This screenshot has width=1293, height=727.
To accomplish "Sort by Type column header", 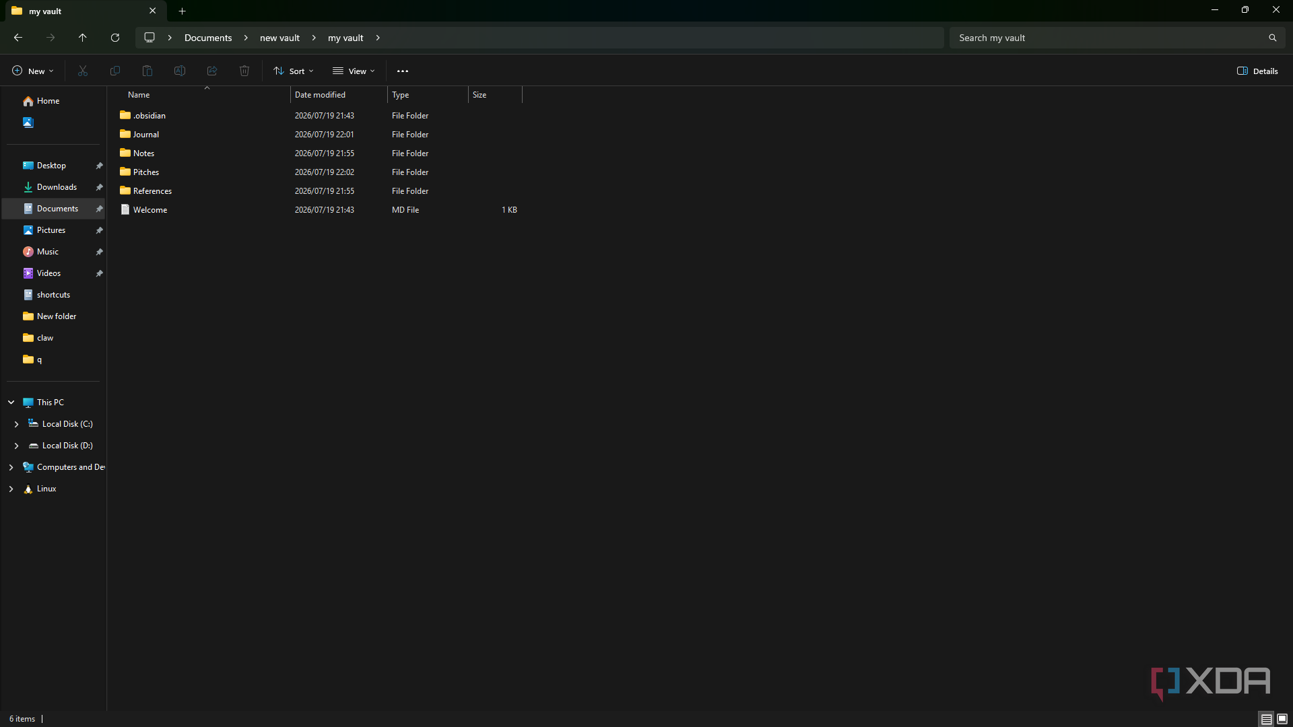I will coord(428,95).
